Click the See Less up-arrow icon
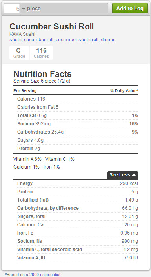The width and height of the screenshot is (151, 277). pos(134,175)
